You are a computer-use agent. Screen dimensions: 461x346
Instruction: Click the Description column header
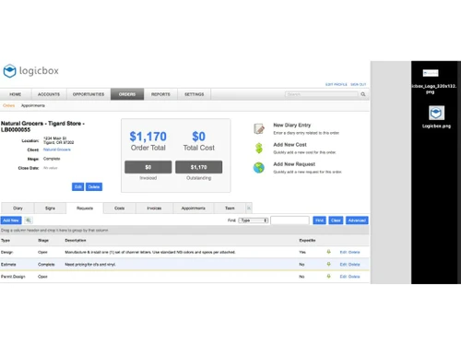click(76, 240)
